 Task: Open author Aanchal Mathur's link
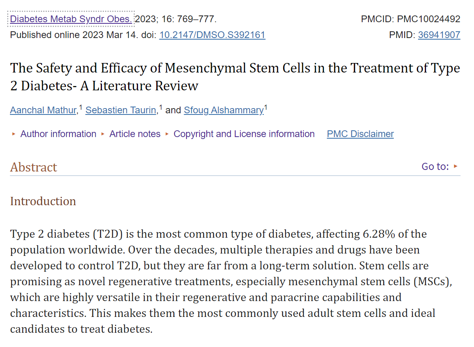pyautogui.click(x=43, y=110)
